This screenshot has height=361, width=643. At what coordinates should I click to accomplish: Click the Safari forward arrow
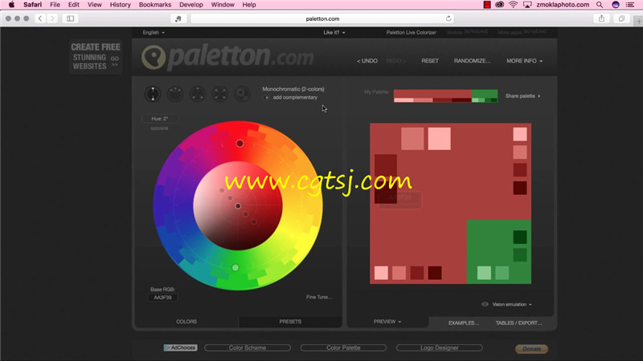[52, 18]
